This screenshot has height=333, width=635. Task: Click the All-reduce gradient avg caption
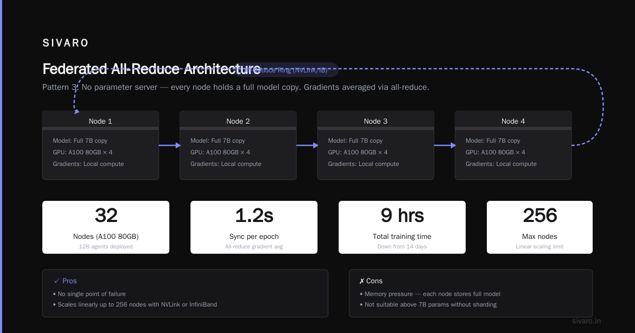(254, 246)
